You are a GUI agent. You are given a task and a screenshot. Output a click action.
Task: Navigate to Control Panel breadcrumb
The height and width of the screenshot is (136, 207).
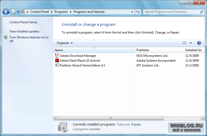coord(40,12)
